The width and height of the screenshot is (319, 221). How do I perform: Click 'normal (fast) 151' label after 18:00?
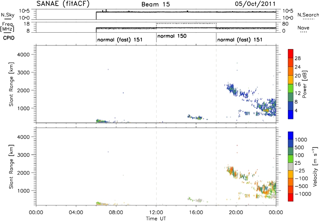pos(240,39)
